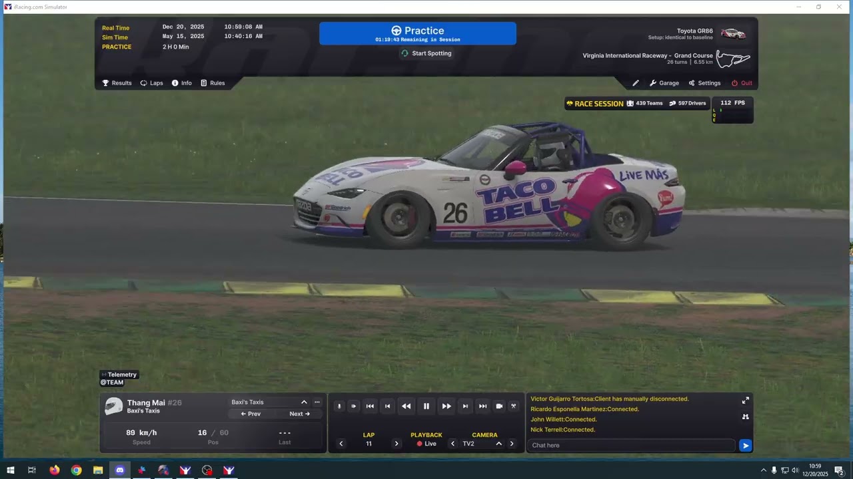Open File Explorer from the taskbar
This screenshot has height=479, width=853.
click(99, 470)
